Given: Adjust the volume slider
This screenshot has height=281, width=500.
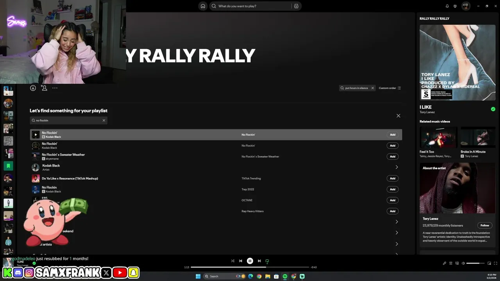Looking at the screenshot, I should (x=475, y=263).
